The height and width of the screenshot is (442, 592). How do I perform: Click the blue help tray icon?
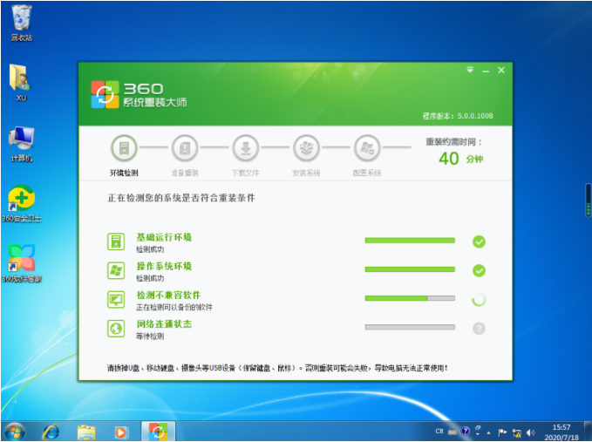(466, 431)
